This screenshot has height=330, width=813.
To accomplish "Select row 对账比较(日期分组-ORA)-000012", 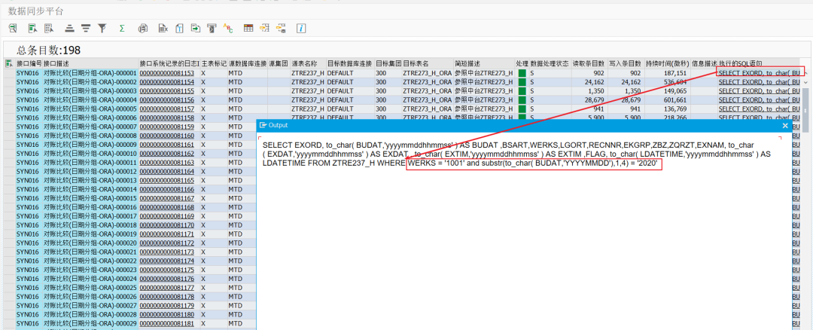I will point(90,171).
